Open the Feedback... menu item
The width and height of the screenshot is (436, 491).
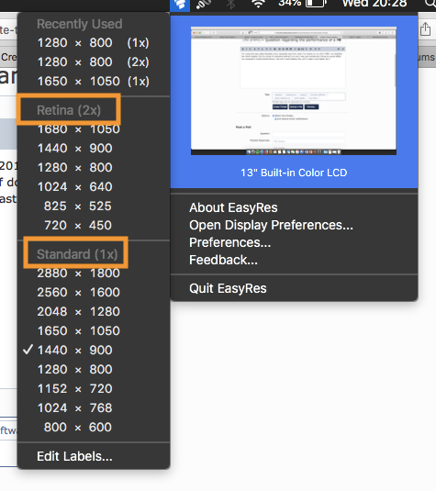click(294, 261)
